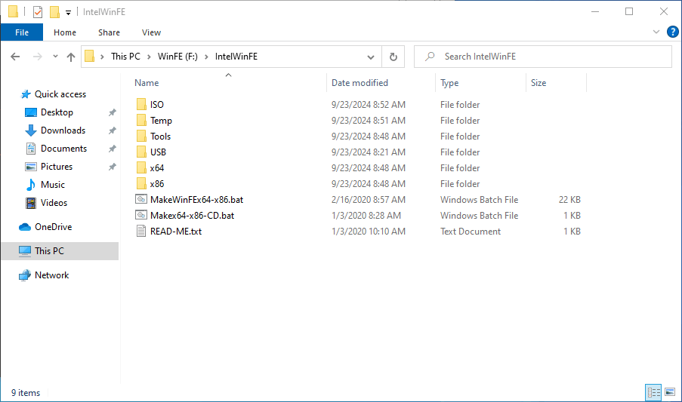682x402 pixels.
Task: Select the MakeWinFEx64-x86.bat file icon
Action: point(141,199)
